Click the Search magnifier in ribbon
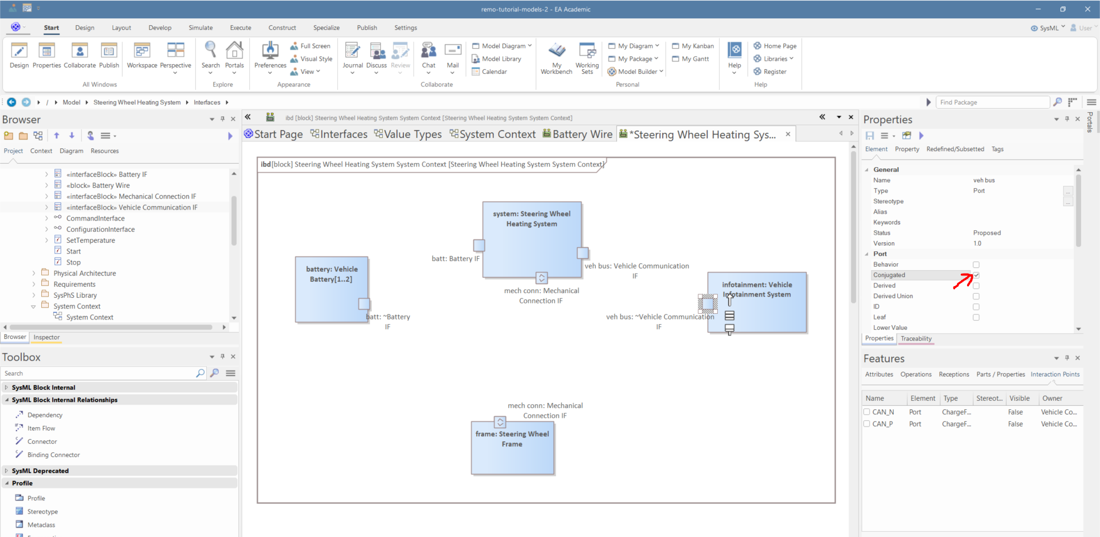 pyautogui.click(x=210, y=52)
